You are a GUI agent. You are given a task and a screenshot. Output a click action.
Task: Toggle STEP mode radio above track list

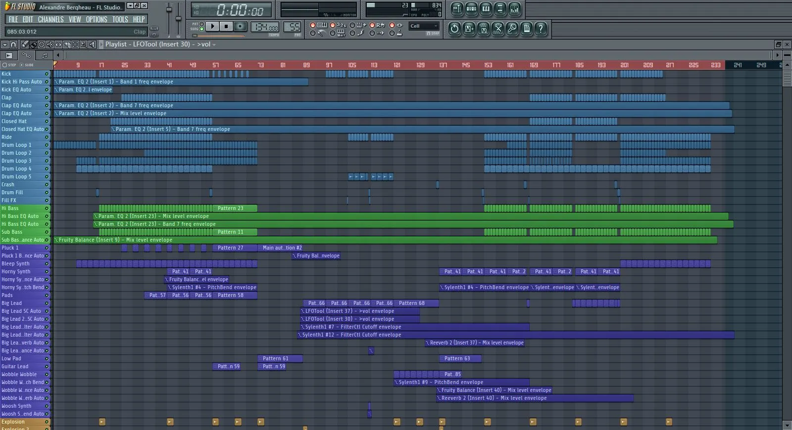click(x=4, y=65)
